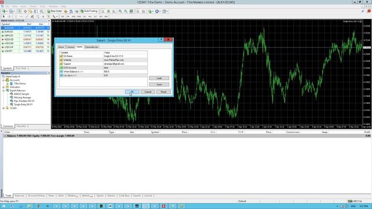Screen dimensions: 372x209
Task: Collapse the Expert Advisors node
Action: coord(3,91)
